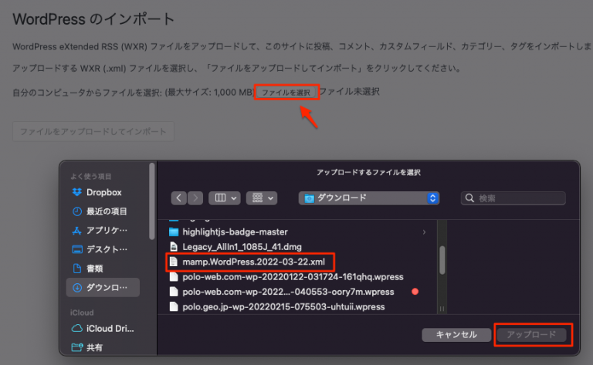Open the ダウンロード location popup menu
The width and height of the screenshot is (593, 365).
369,198
